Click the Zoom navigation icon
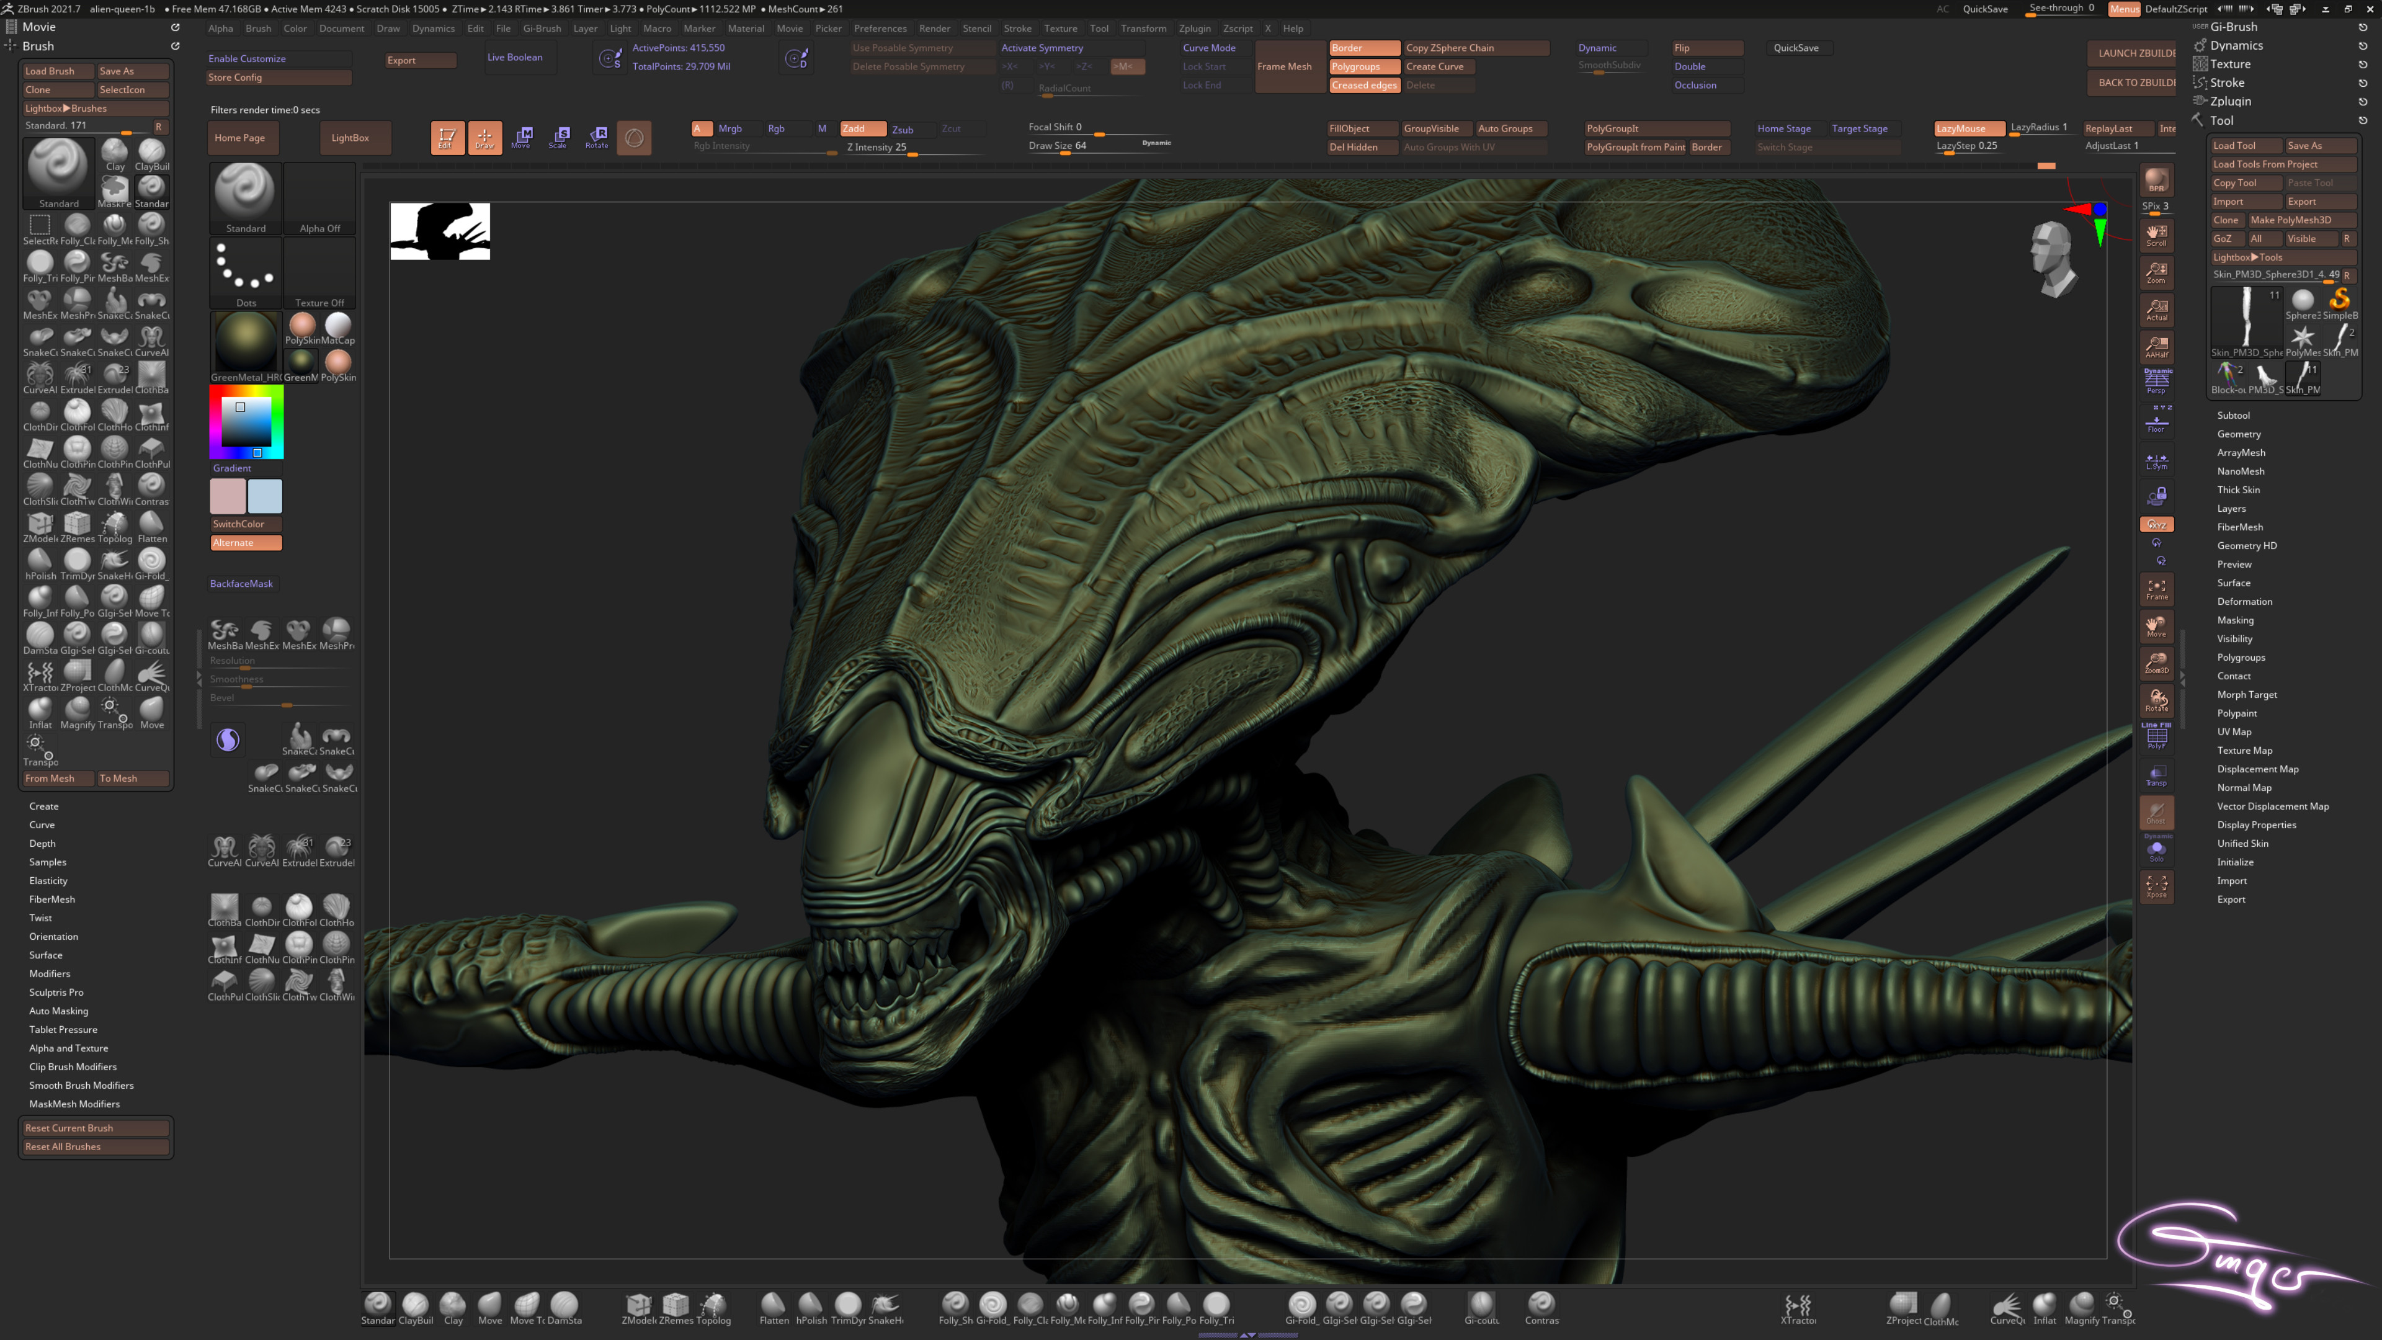2382x1340 pixels. (2156, 273)
